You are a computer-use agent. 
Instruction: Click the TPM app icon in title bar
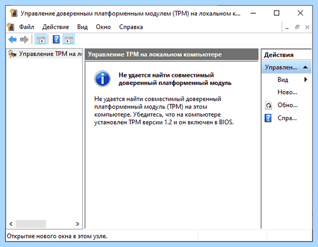point(14,13)
